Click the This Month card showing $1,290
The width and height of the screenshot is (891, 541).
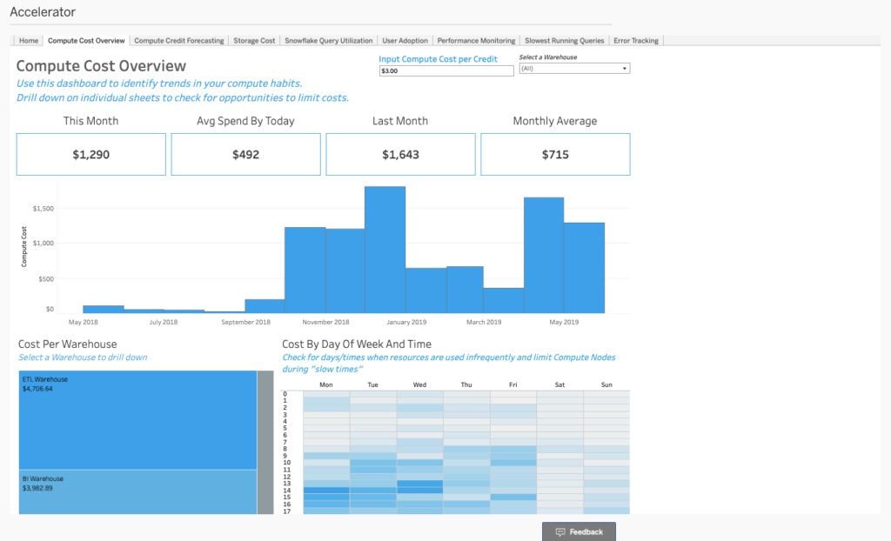tap(90, 154)
